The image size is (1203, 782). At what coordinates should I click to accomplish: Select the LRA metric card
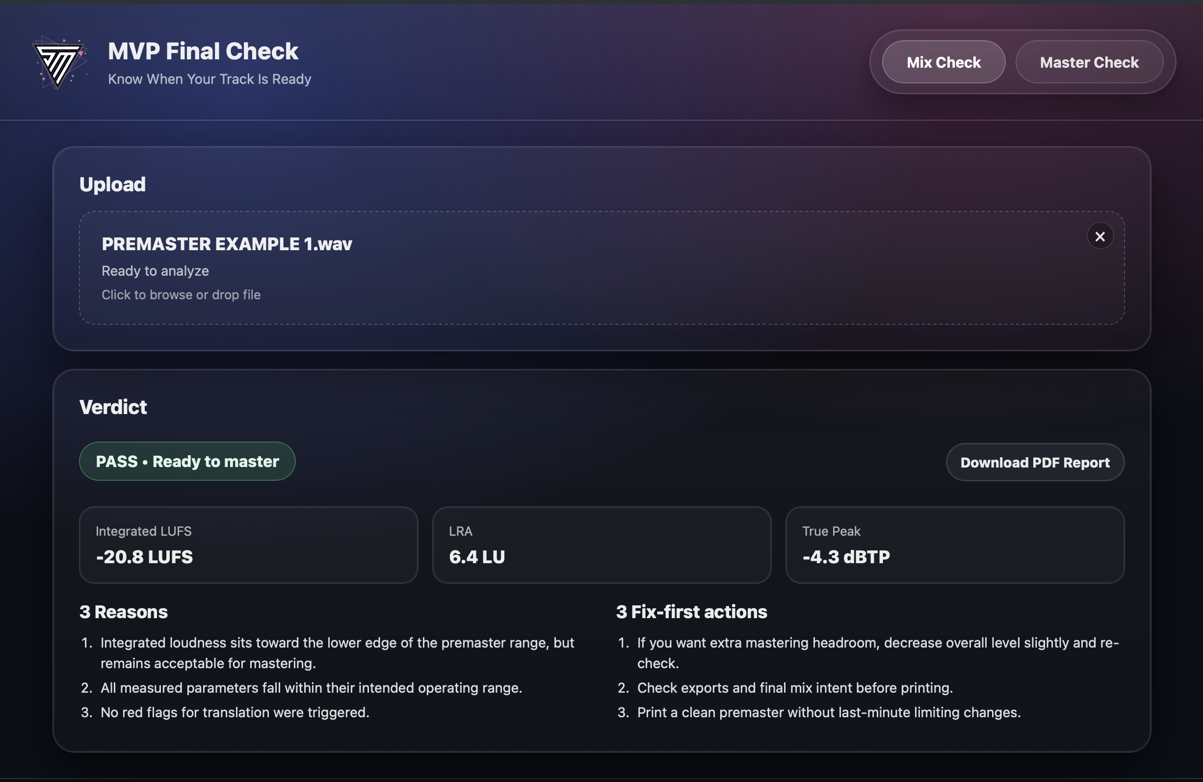[601, 545]
